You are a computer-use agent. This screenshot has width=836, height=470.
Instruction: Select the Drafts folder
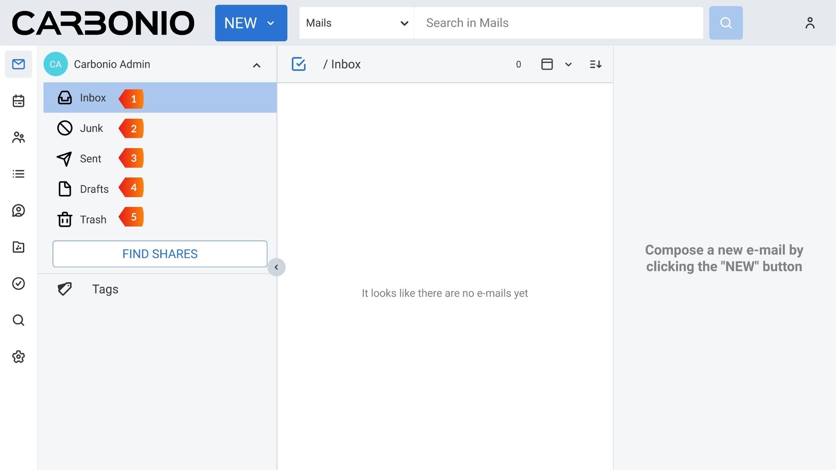(94, 189)
